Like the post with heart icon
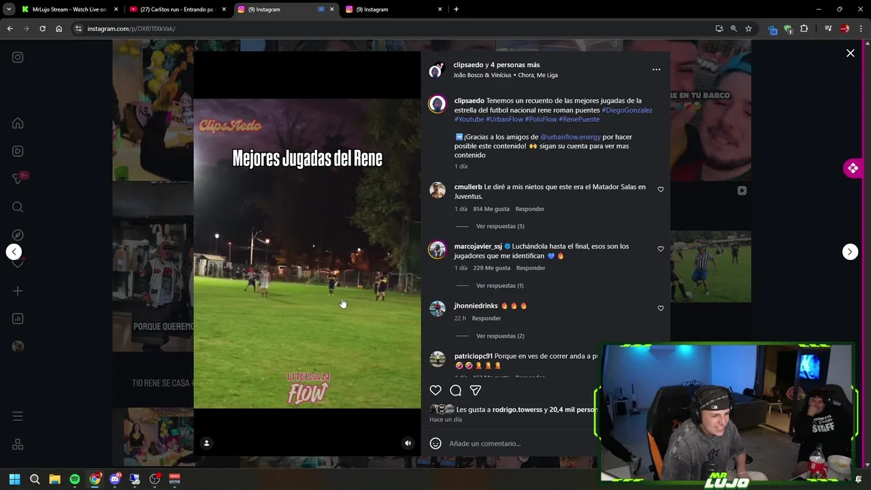The image size is (871, 490). [435, 390]
